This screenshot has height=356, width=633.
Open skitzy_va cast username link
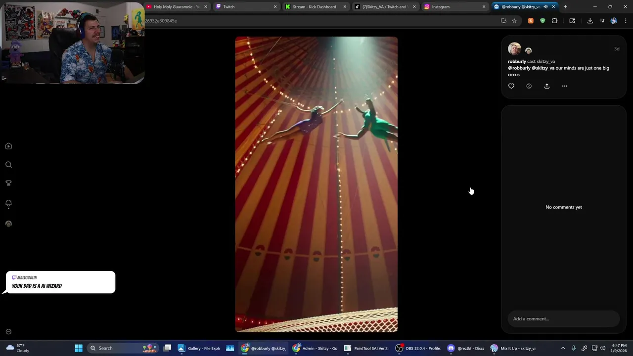pyautogui.click(x=545, y=61)
